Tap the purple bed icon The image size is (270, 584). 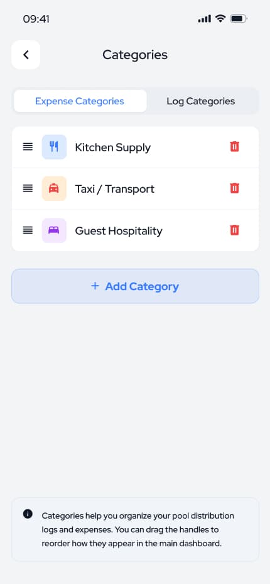pyautogui.click(x=54, y=230)
